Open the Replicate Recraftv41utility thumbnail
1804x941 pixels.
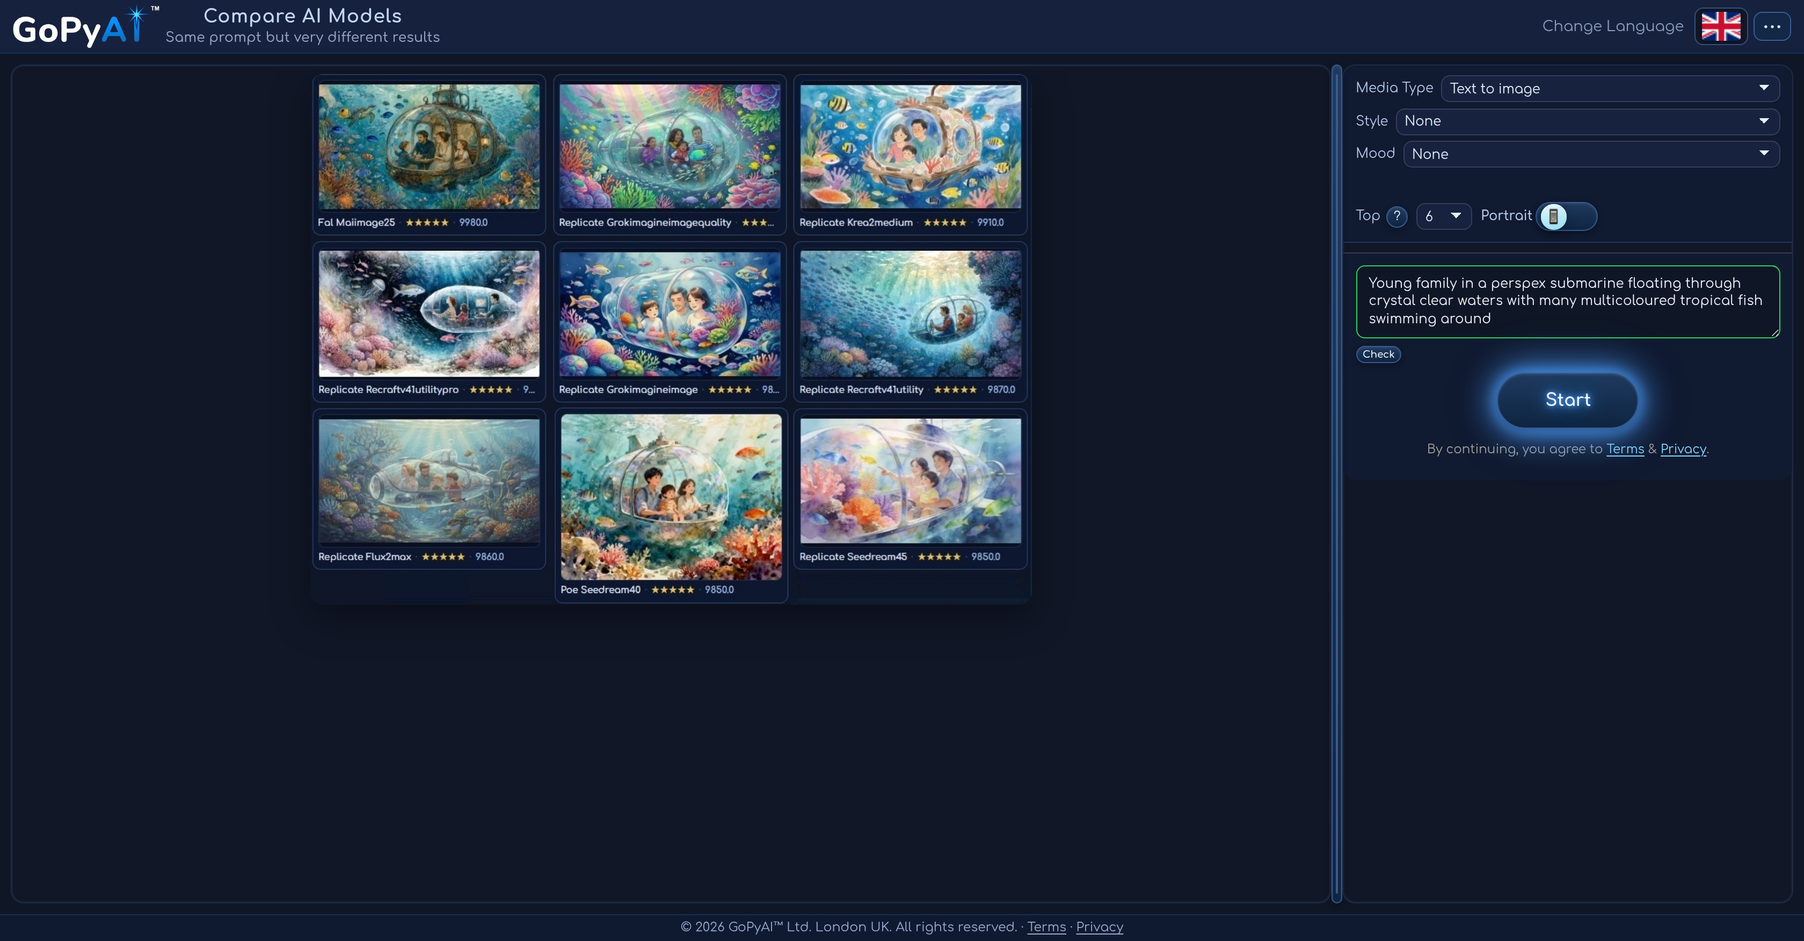click(x=911, y=314)
